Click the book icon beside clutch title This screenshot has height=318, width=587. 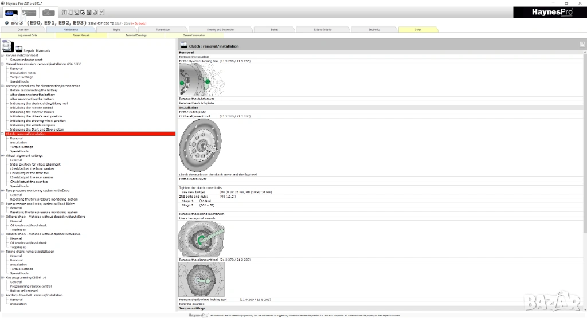point(184,45)
